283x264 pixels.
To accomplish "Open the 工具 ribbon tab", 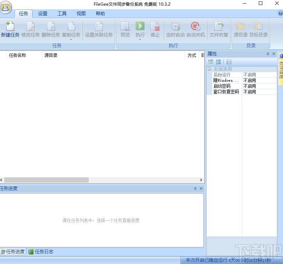I will point(62,14).
